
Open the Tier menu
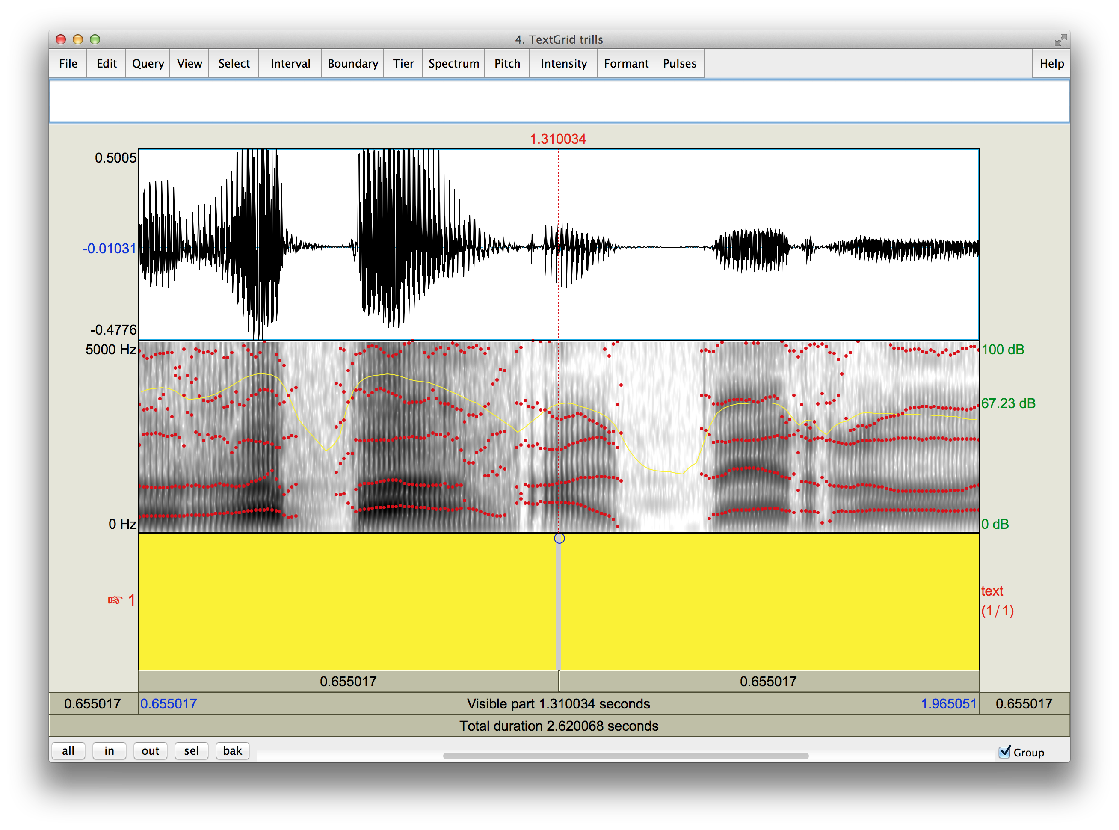[403, 64]
